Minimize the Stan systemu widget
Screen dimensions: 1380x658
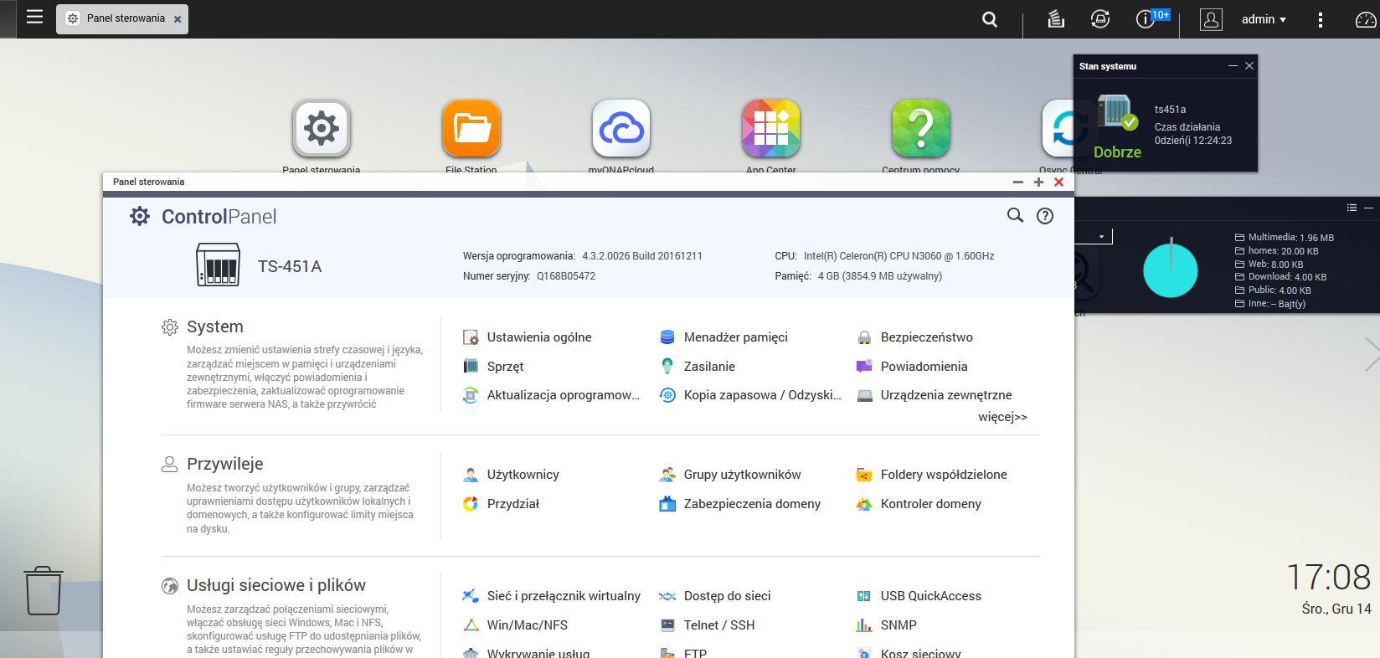(x=1233, y=65)
